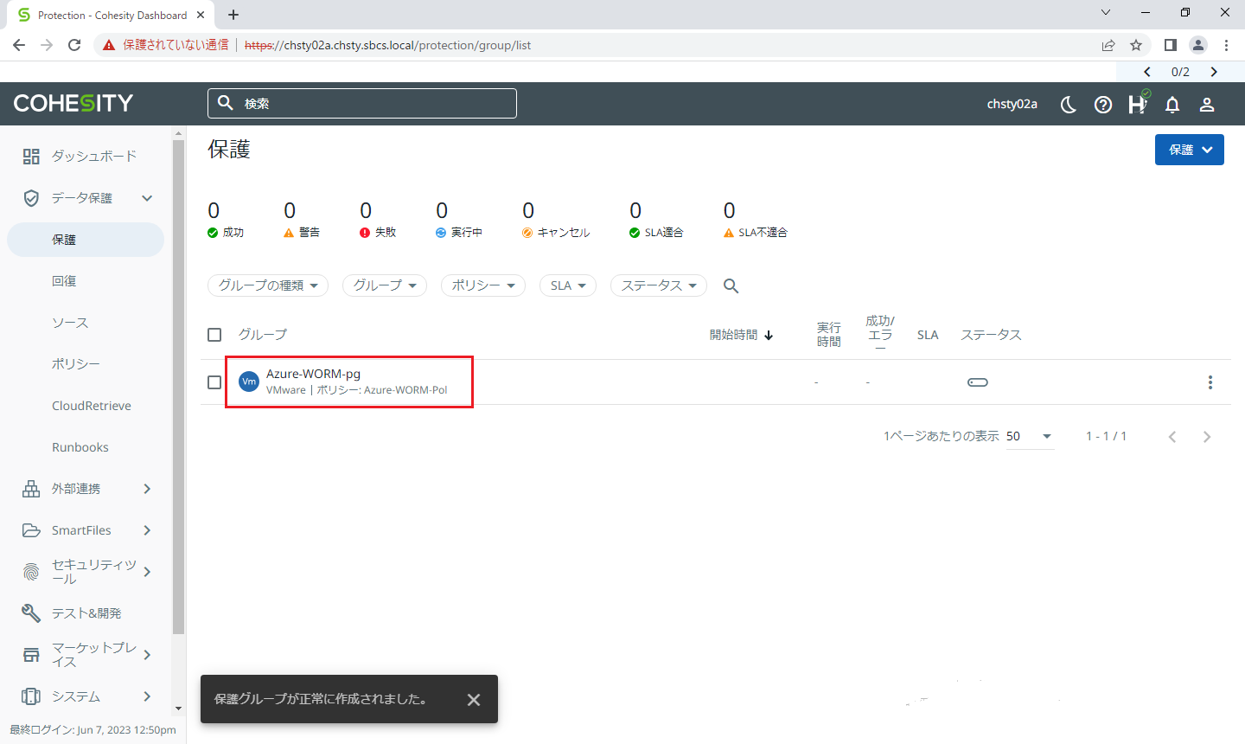
Task: Click the system icon in sidebar
Action: click(31, 696)
